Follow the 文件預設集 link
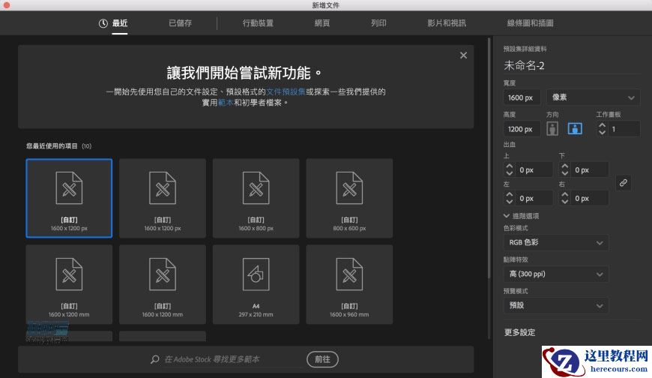652x378 pixels. (286, 91)
